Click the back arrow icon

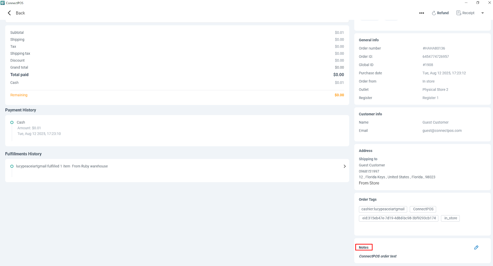click(9, 13)
